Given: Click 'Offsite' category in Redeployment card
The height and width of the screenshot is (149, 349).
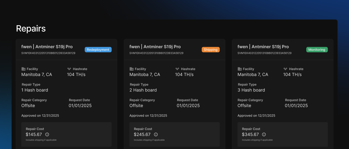Looking at the screenshot, I should (28, 106).
